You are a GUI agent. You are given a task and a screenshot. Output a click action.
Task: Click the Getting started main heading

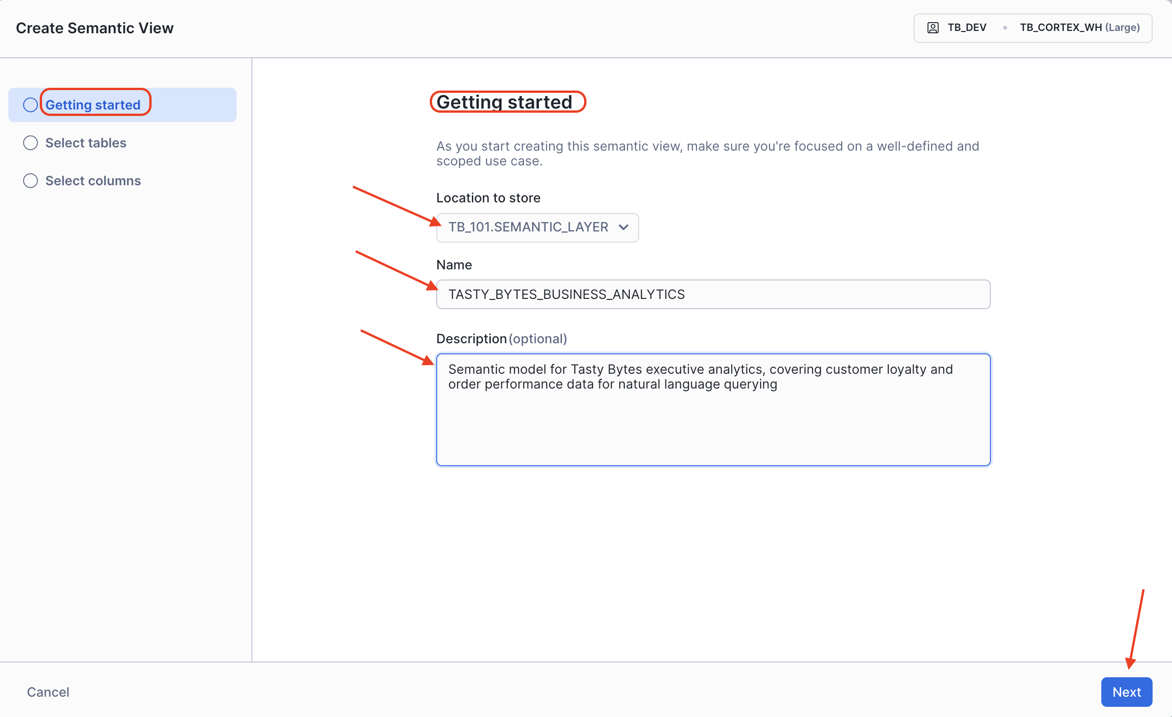(504, 102)
